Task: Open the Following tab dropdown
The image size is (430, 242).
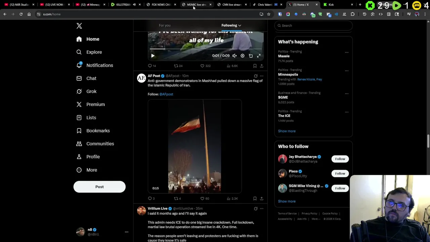Action: [231, 25]
